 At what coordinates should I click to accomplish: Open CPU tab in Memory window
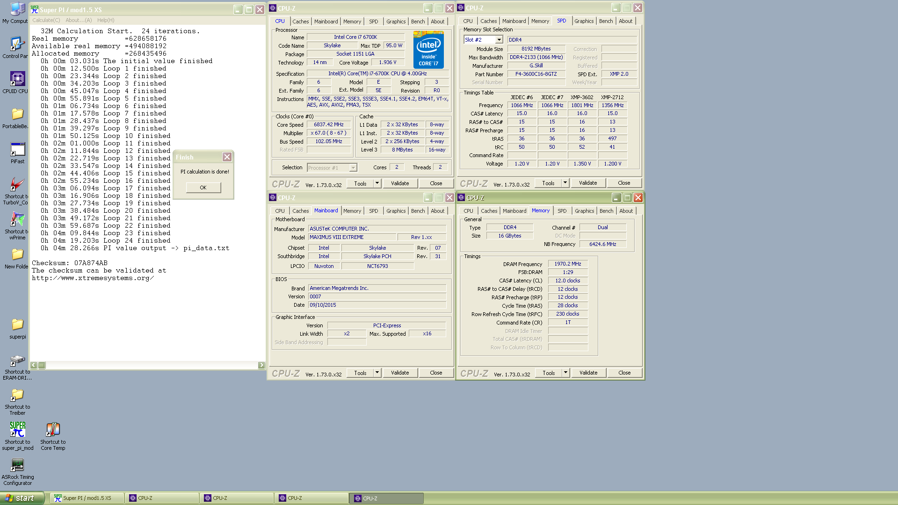(468, 211)
